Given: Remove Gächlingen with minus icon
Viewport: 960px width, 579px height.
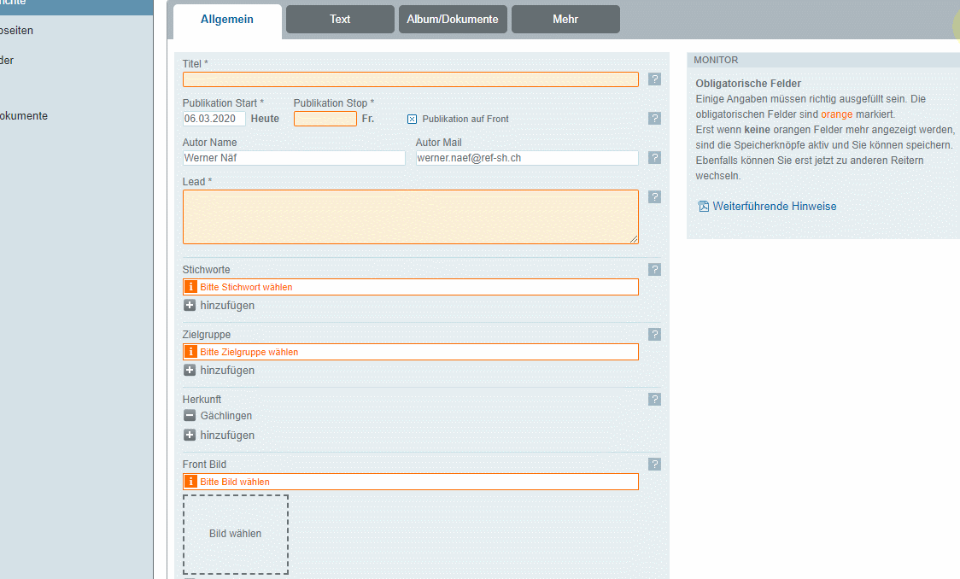Looking at the screenshot, I should 190,416.
